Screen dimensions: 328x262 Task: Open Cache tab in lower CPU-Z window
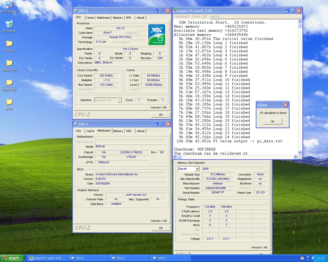90,131
